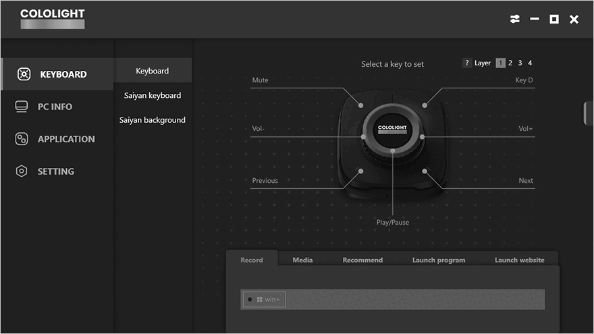Select the Keyboard submenu item
Screen dimensions: 594x334
[x=153, y=71]
